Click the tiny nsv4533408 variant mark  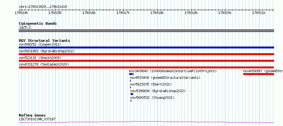point(130,81)
